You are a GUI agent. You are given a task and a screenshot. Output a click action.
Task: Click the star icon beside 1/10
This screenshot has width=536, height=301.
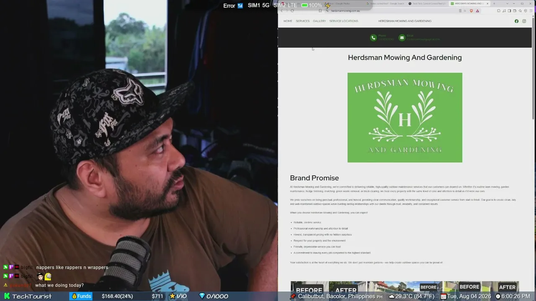[173, 296]
